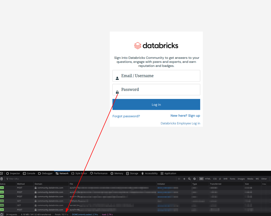
Task: Pause network recording
Action: pos(179,179)
